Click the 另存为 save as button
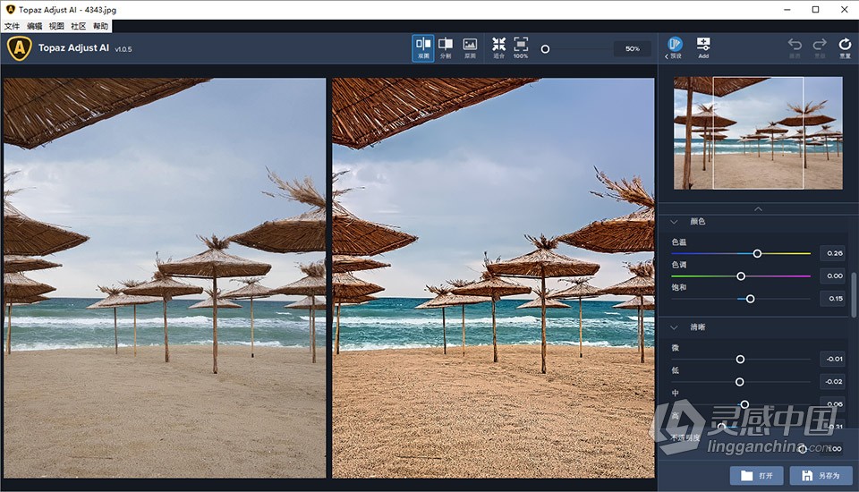Screen dimensions: 859x492 point(821,476)
